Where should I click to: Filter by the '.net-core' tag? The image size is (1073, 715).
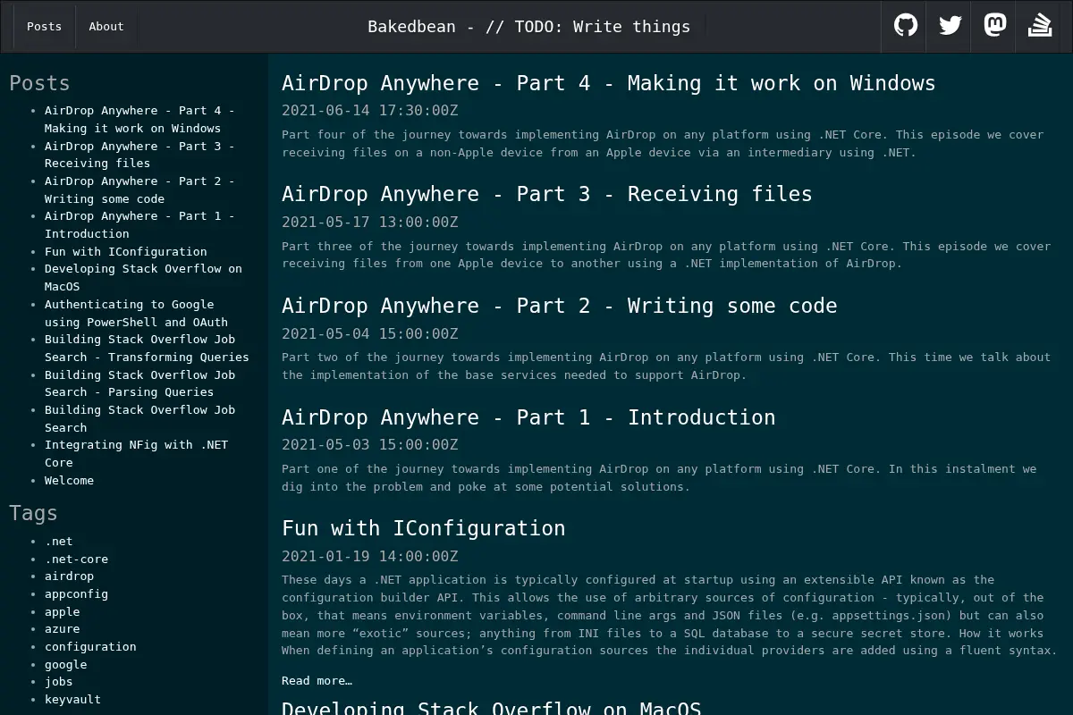point(76,559)
